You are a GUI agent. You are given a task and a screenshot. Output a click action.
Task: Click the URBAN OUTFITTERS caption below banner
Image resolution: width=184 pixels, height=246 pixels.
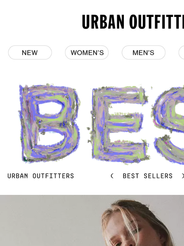pyautogui.click(x=41, y=176)
